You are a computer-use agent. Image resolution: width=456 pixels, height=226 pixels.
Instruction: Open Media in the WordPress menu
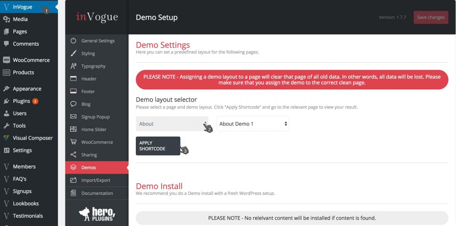coord(29,19)
